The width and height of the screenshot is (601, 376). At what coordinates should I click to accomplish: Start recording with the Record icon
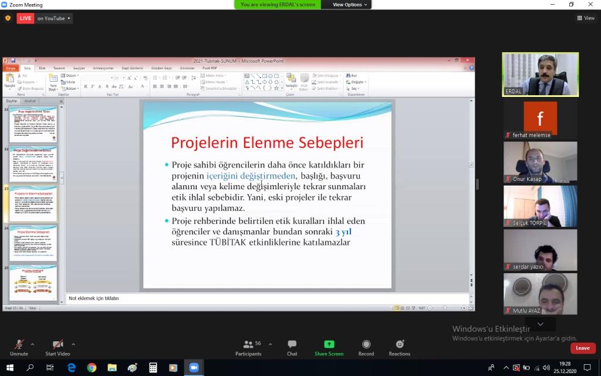pyautogui.click(x=366, y=345)
